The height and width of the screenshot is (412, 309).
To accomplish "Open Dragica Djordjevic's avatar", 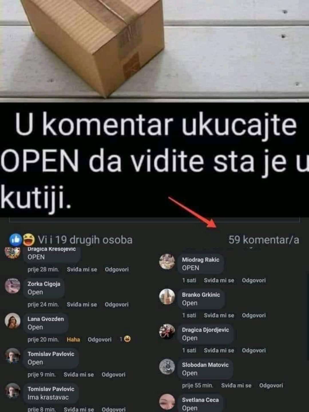I will pyautogui.click(x=167, y=332).
